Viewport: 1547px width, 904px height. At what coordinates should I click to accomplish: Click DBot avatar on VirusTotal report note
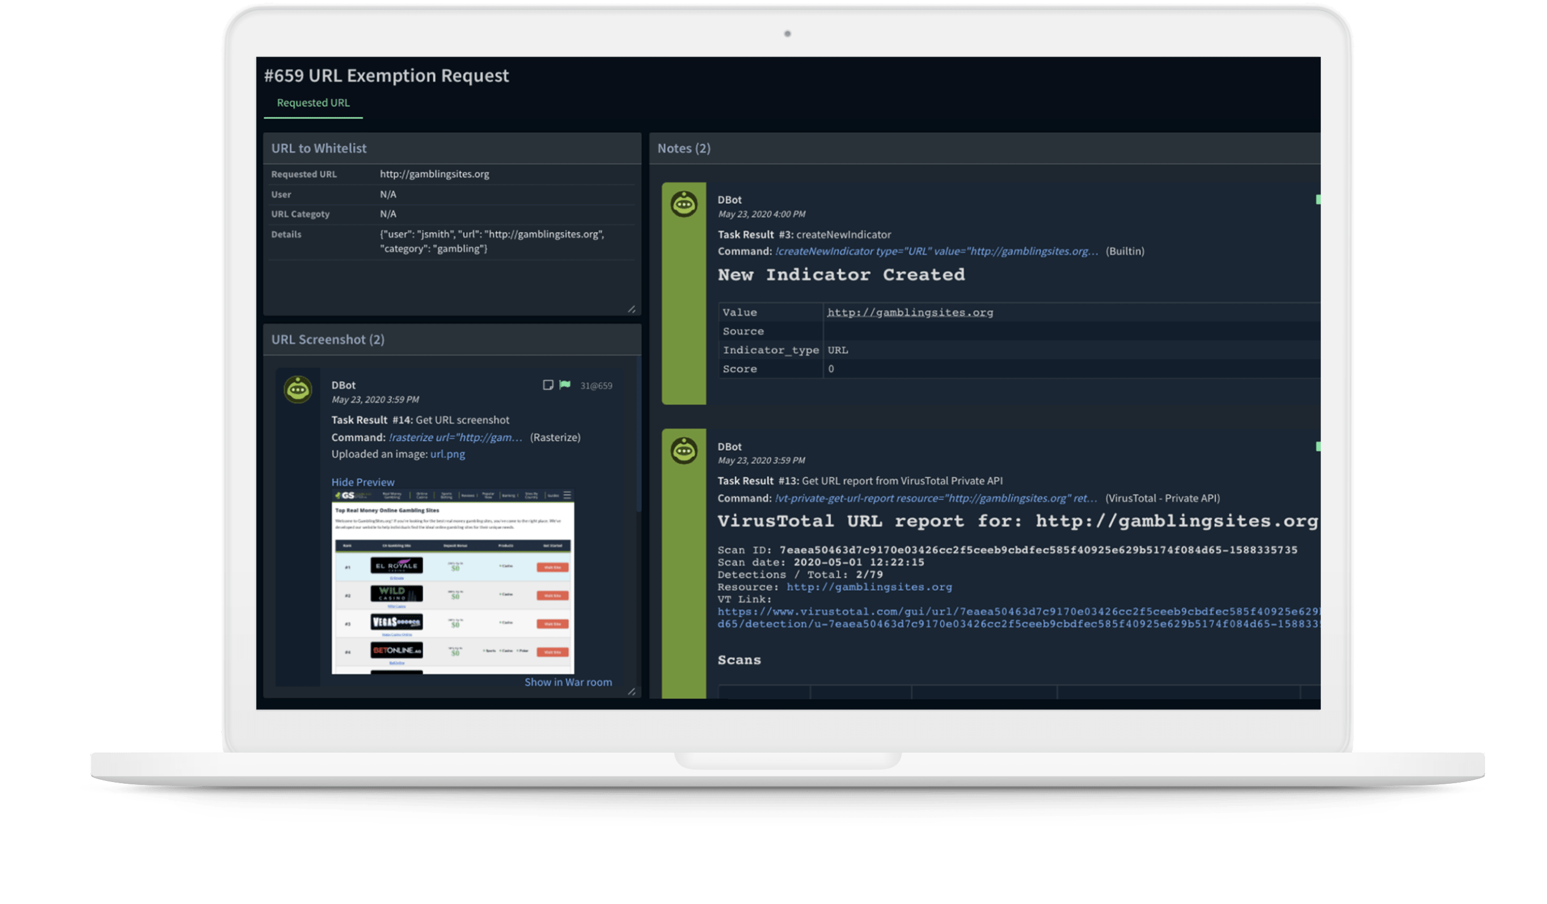click(683, 451)
